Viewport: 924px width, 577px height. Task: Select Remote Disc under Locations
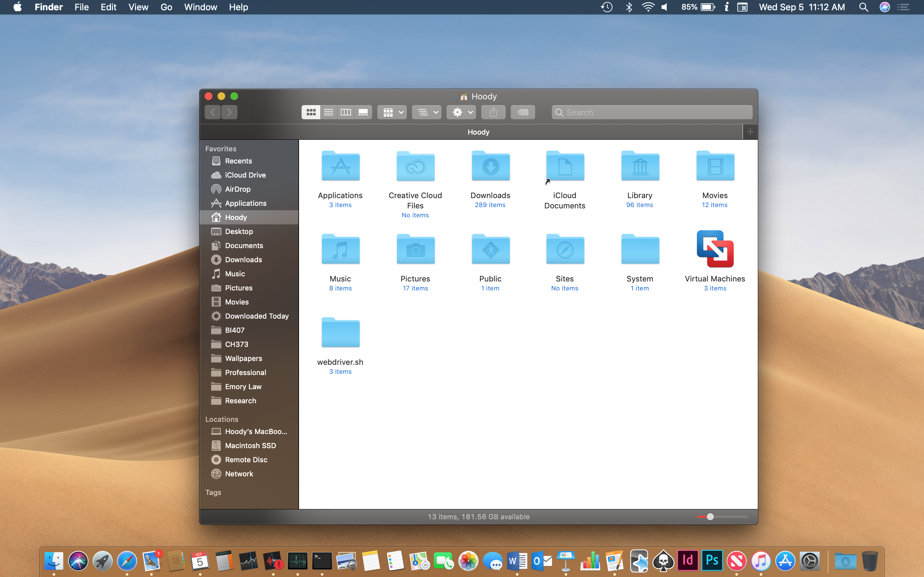(x=249, y=460)
